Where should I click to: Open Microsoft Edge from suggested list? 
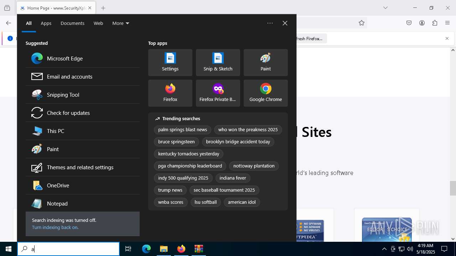[83, 59]
